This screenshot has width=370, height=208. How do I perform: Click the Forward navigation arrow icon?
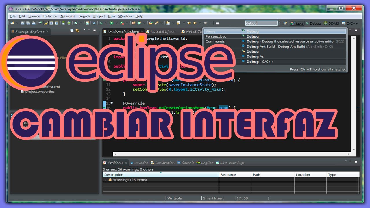coord(205,23)
